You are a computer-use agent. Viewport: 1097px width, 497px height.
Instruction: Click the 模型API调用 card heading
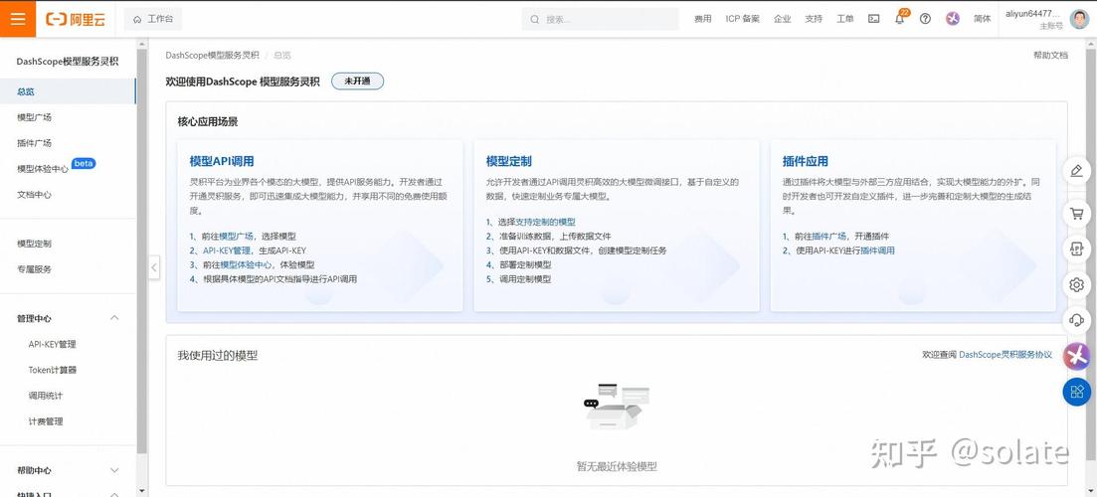222,161
